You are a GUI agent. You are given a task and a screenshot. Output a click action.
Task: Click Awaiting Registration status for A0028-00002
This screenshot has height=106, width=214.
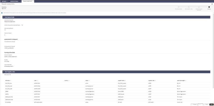90,91
